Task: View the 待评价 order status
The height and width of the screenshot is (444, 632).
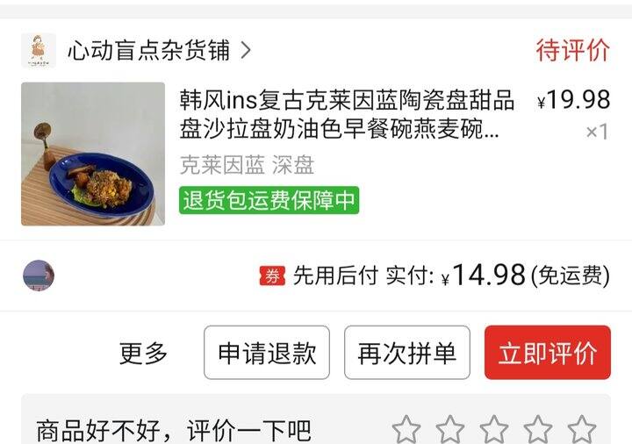Action: 572,50
